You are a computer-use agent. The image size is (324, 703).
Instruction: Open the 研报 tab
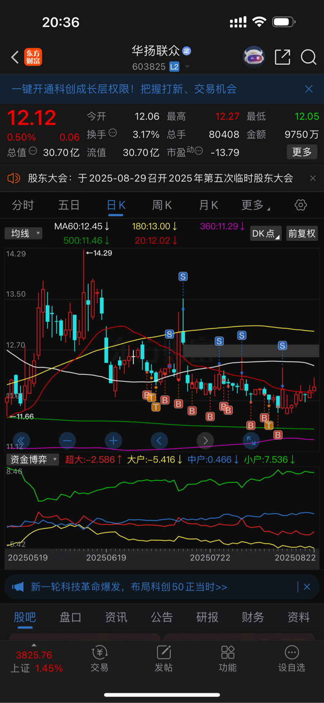[207, 617]
